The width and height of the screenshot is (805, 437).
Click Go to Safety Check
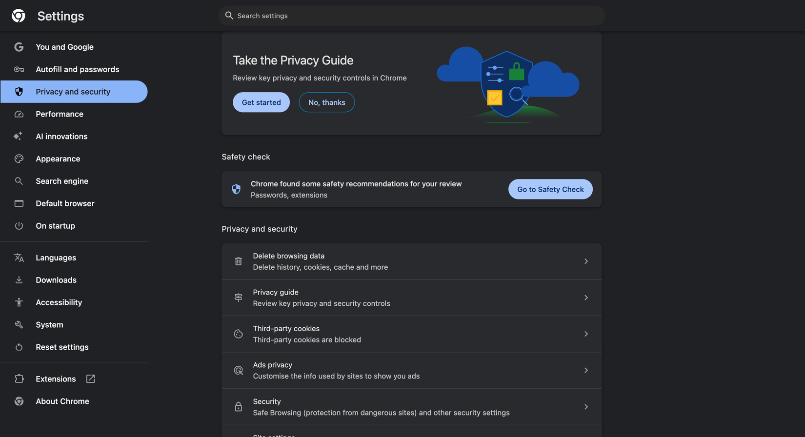[x=550, y=189]
